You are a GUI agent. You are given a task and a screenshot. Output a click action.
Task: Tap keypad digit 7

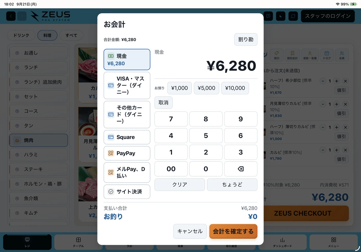click(171, 119)
